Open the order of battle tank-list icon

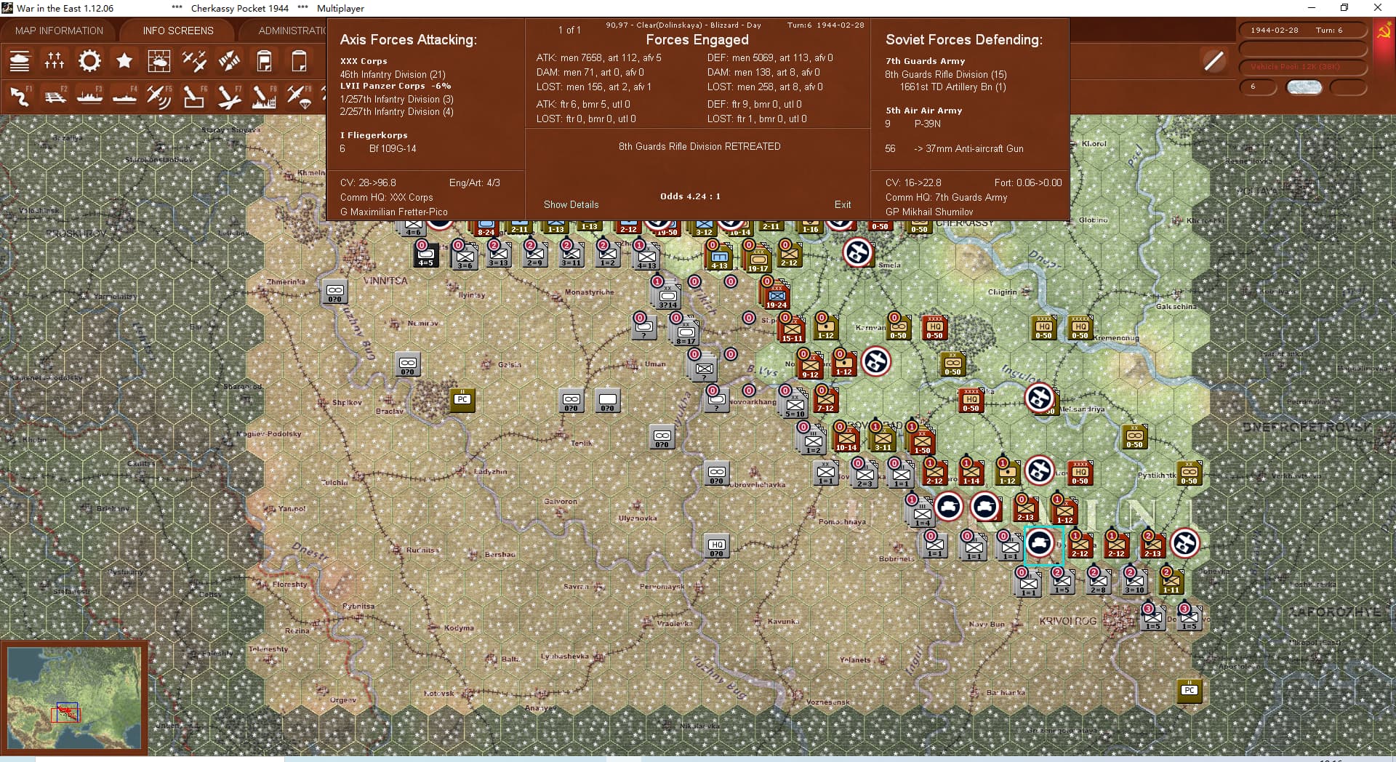(20, 61)
